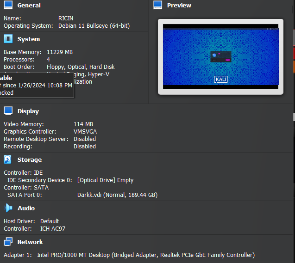Click the Preview heading label
Screen dimensions: 295x263
click(179, 5)
